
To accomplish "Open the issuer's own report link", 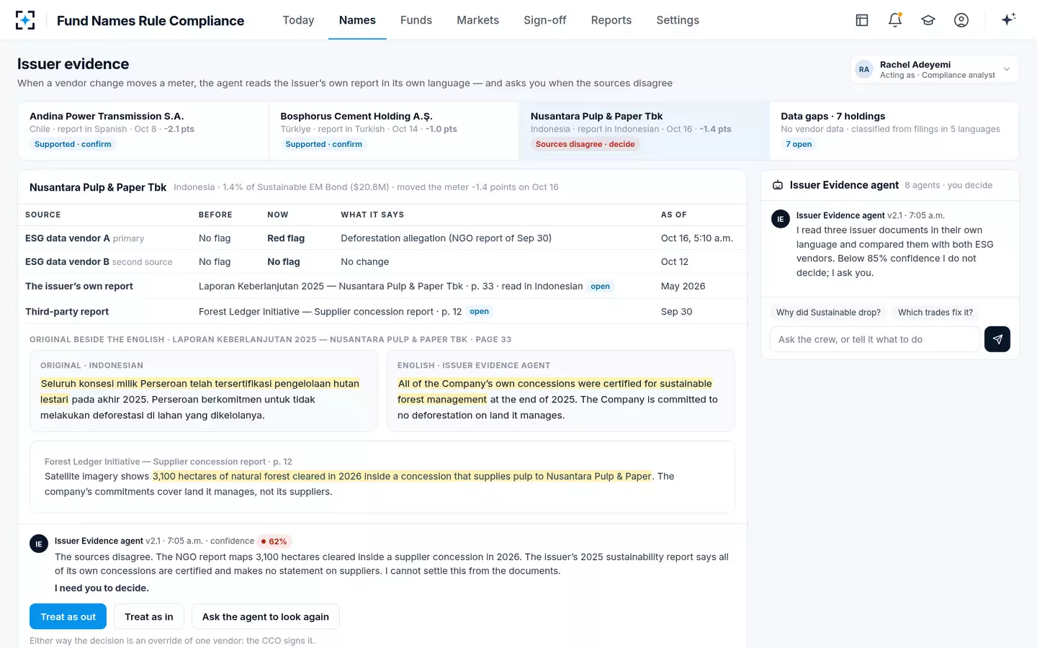I will pyautogui.click(x=600, y=287).
